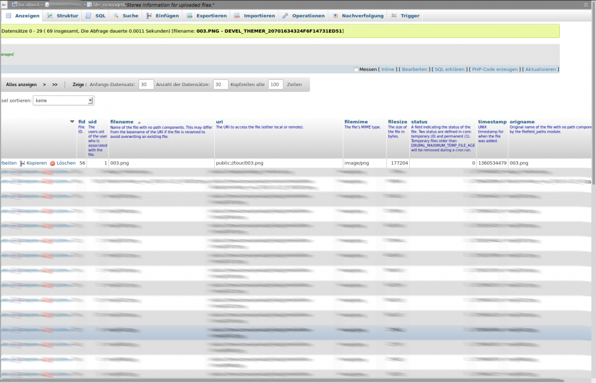Image resolution: width=596 pixels, height=383 pixels.
Task: Click the PHP-Code erzeugen link
Action: 494,69
